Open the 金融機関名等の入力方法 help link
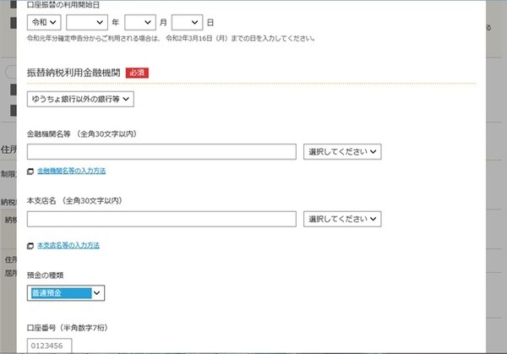This screenshot has height=354, width=507. (x=72, y=171)
